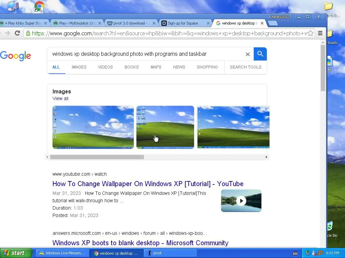Viewport: 345px width, 258px height.
Task: Select the ALL results tab
Action: (56, 67)
